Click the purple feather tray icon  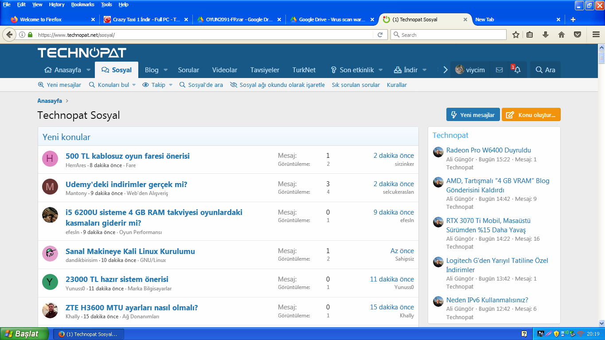(x=548, y=334)
